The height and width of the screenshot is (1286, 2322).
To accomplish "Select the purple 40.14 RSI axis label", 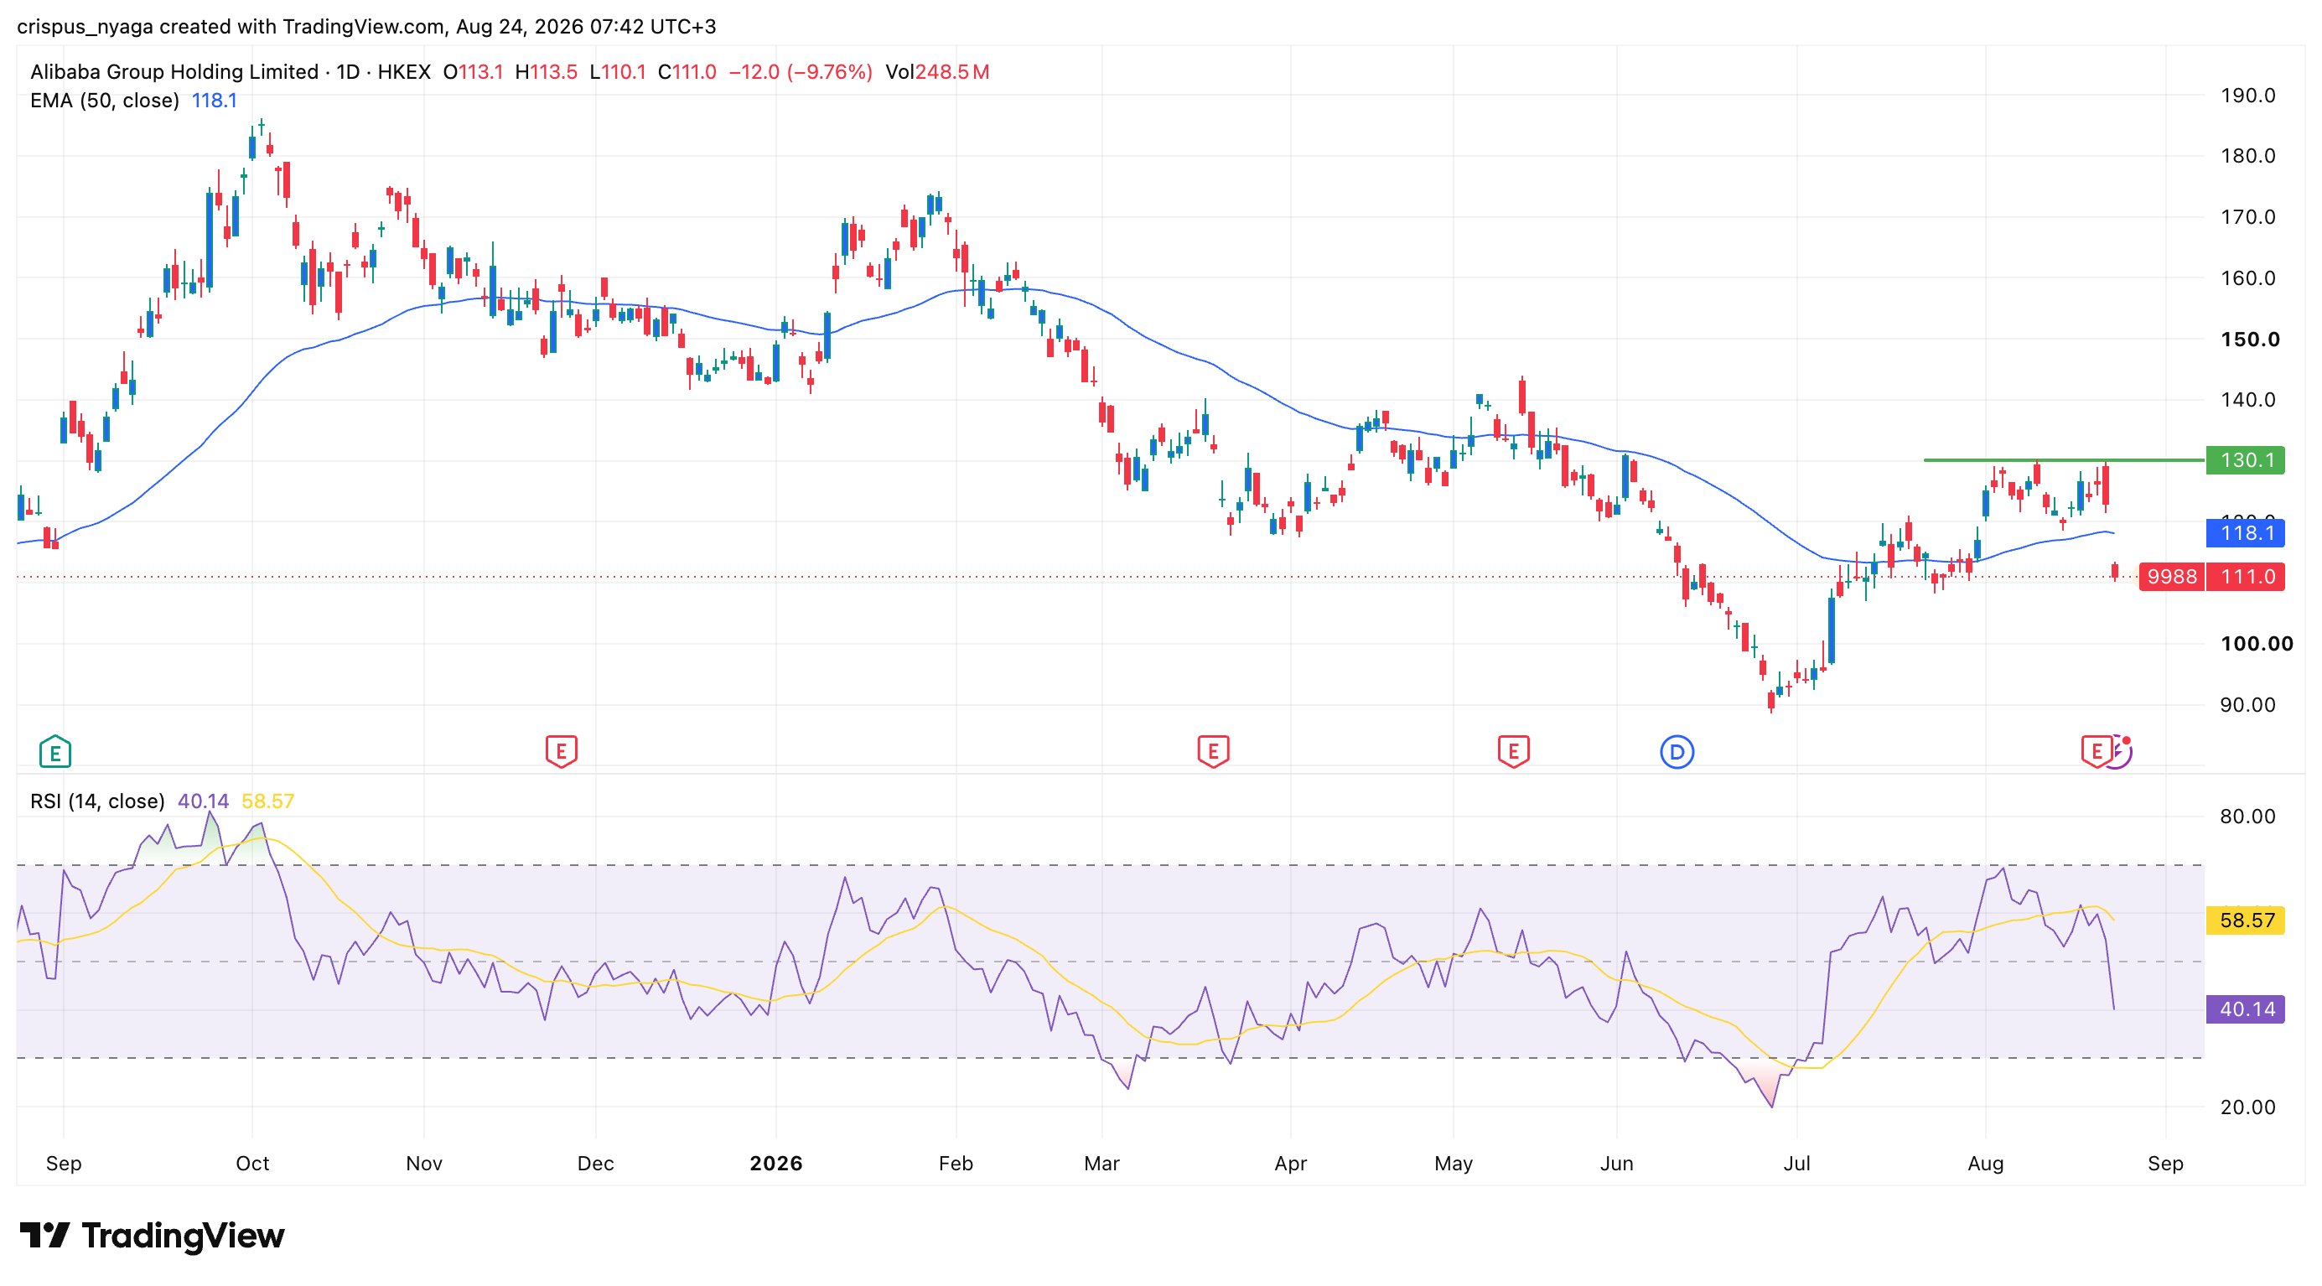I will pyautogui.click(x=2246, y=1009).
